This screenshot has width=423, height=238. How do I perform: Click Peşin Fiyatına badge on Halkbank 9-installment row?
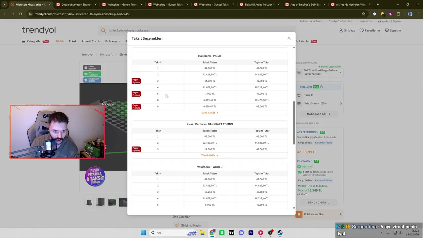(x=136, y=106)
